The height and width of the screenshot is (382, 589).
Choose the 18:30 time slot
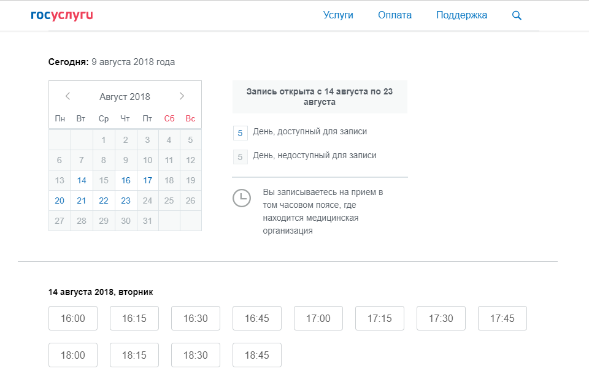click(196, 355)
